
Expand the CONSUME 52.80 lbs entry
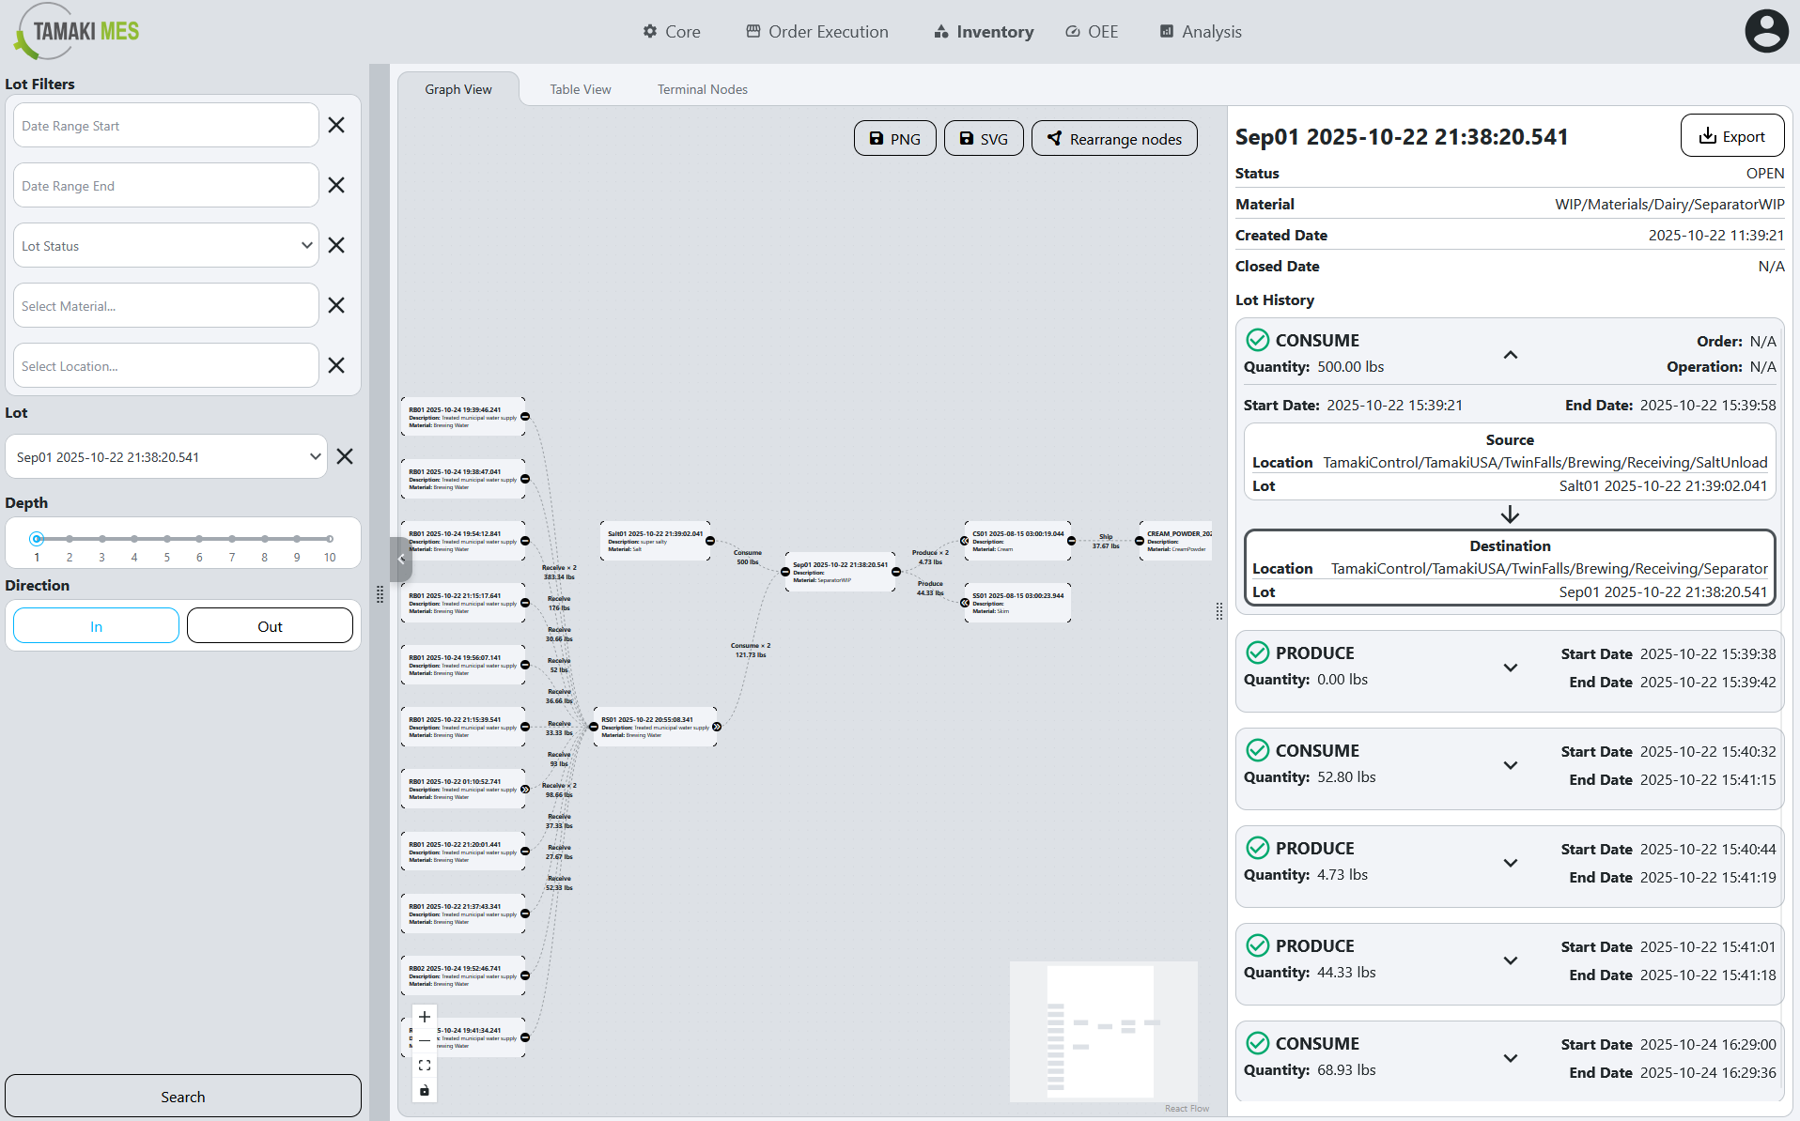click(1511, 765)
